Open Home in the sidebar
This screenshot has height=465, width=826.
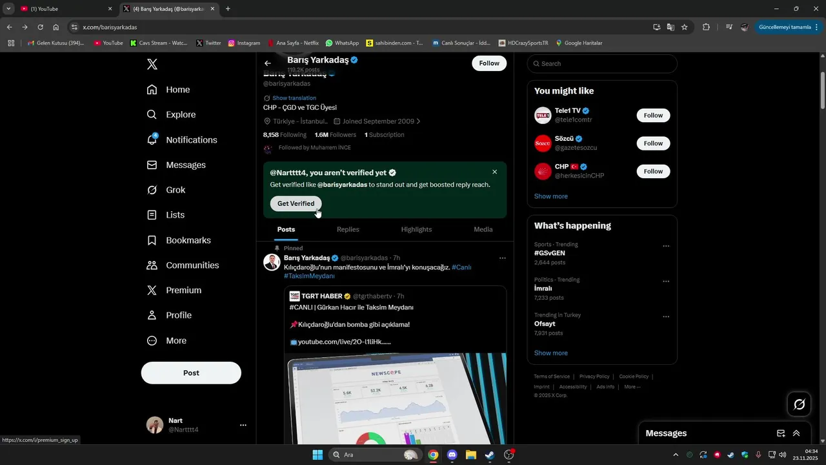point(168,90)
